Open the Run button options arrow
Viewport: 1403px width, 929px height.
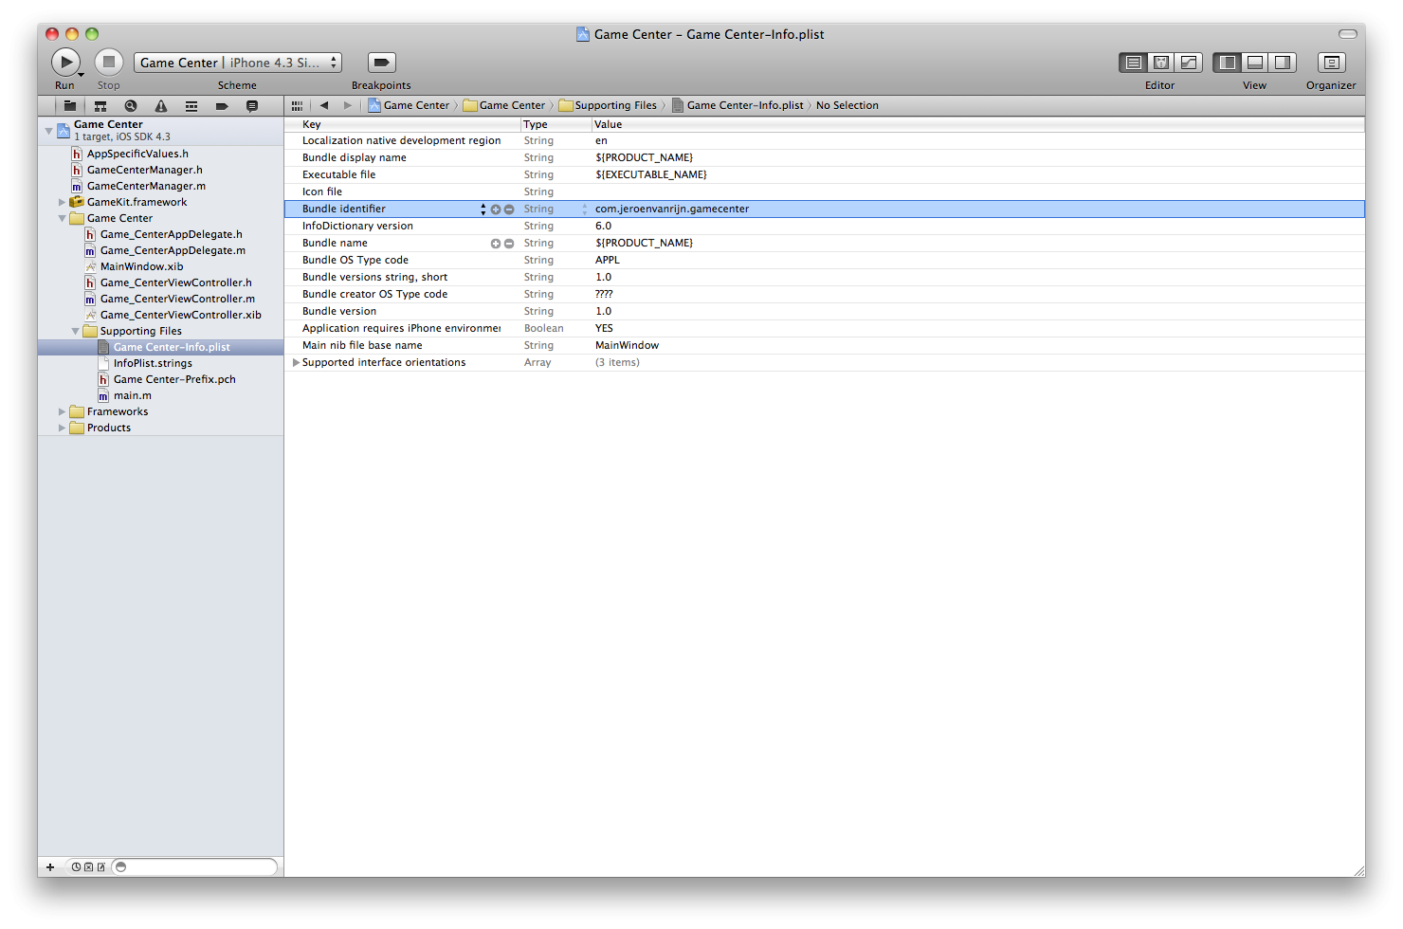click(82, 75)
